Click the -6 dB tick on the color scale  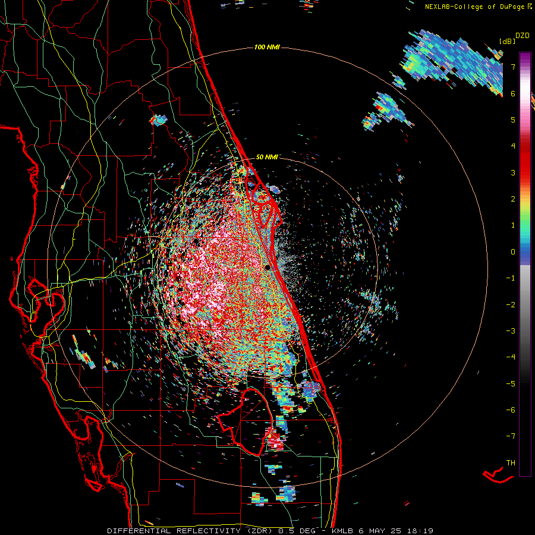click(511, 410)
